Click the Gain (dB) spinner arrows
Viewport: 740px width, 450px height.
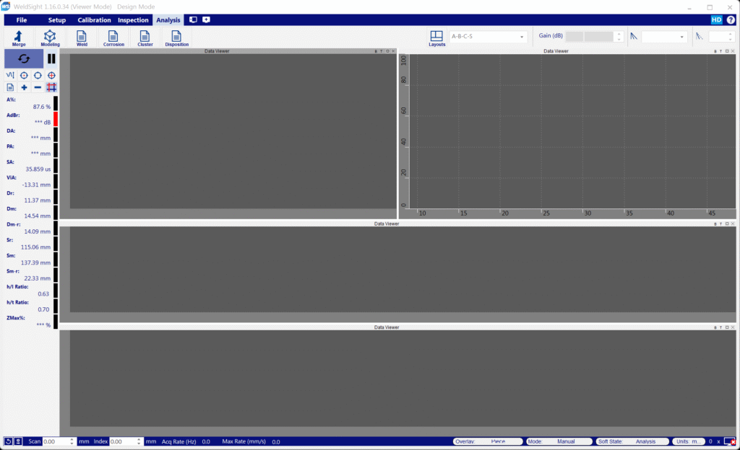(x=619, y=36)
